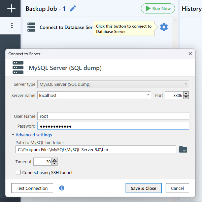Click Save & Close

tap(143, 188)
